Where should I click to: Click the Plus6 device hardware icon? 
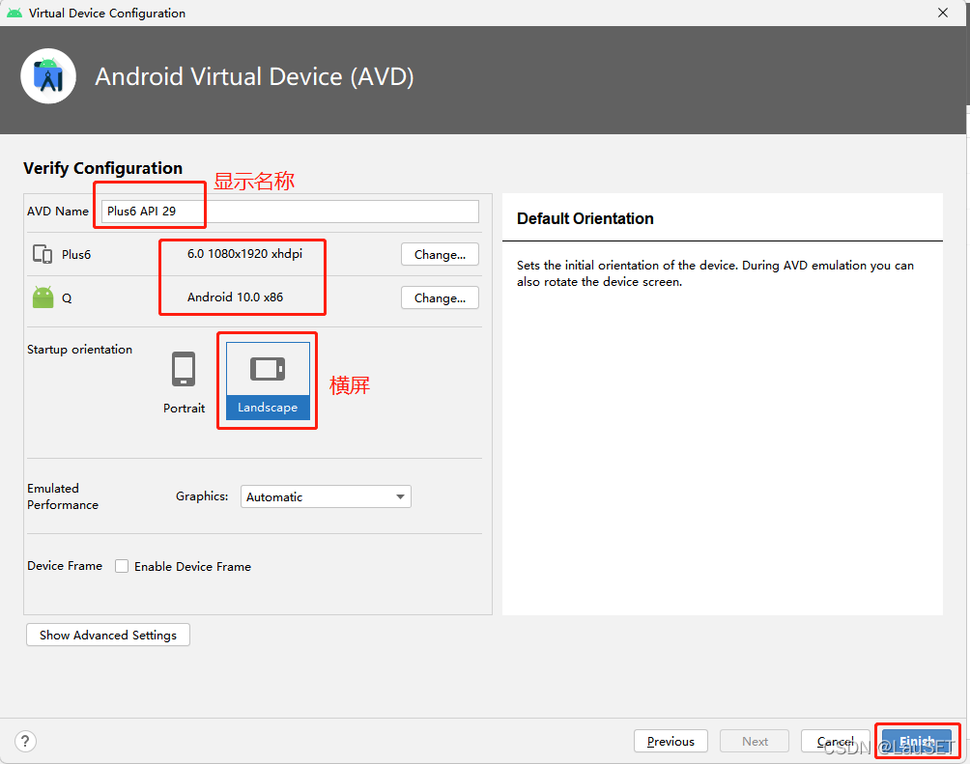tap(43, 254)
